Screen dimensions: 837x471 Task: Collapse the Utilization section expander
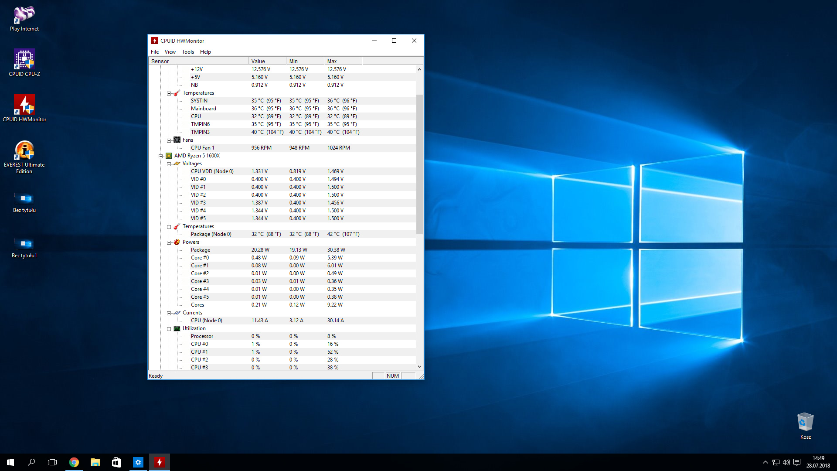pos(169,329)
